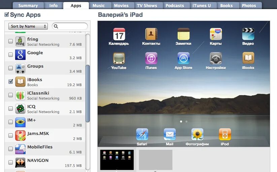Click the 19.2 MB size value
Image resolution: width=277 pixels, height=172 pixels.
coord(74,85)
